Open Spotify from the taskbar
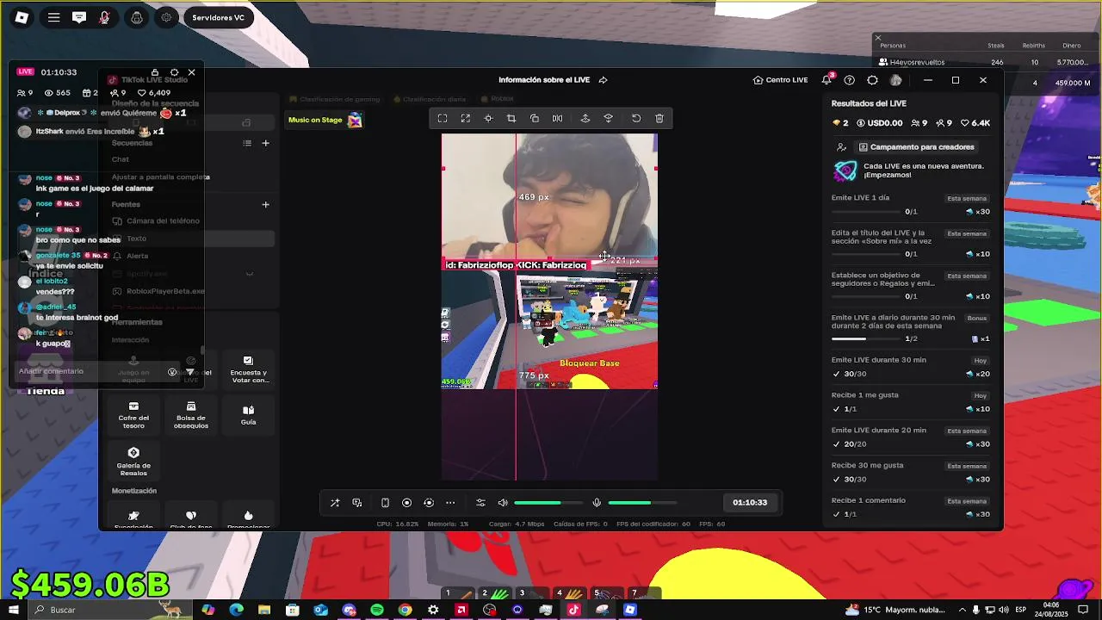This screenshot has height=620, width=1102. pos(377,610)
